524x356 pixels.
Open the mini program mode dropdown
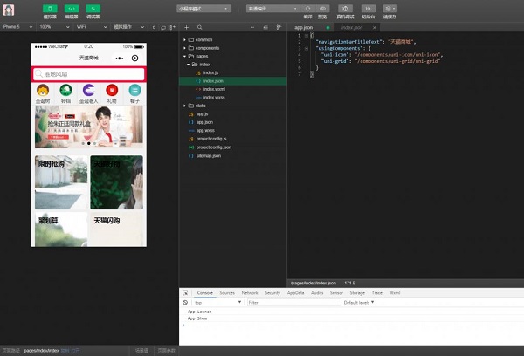point(203,8)
